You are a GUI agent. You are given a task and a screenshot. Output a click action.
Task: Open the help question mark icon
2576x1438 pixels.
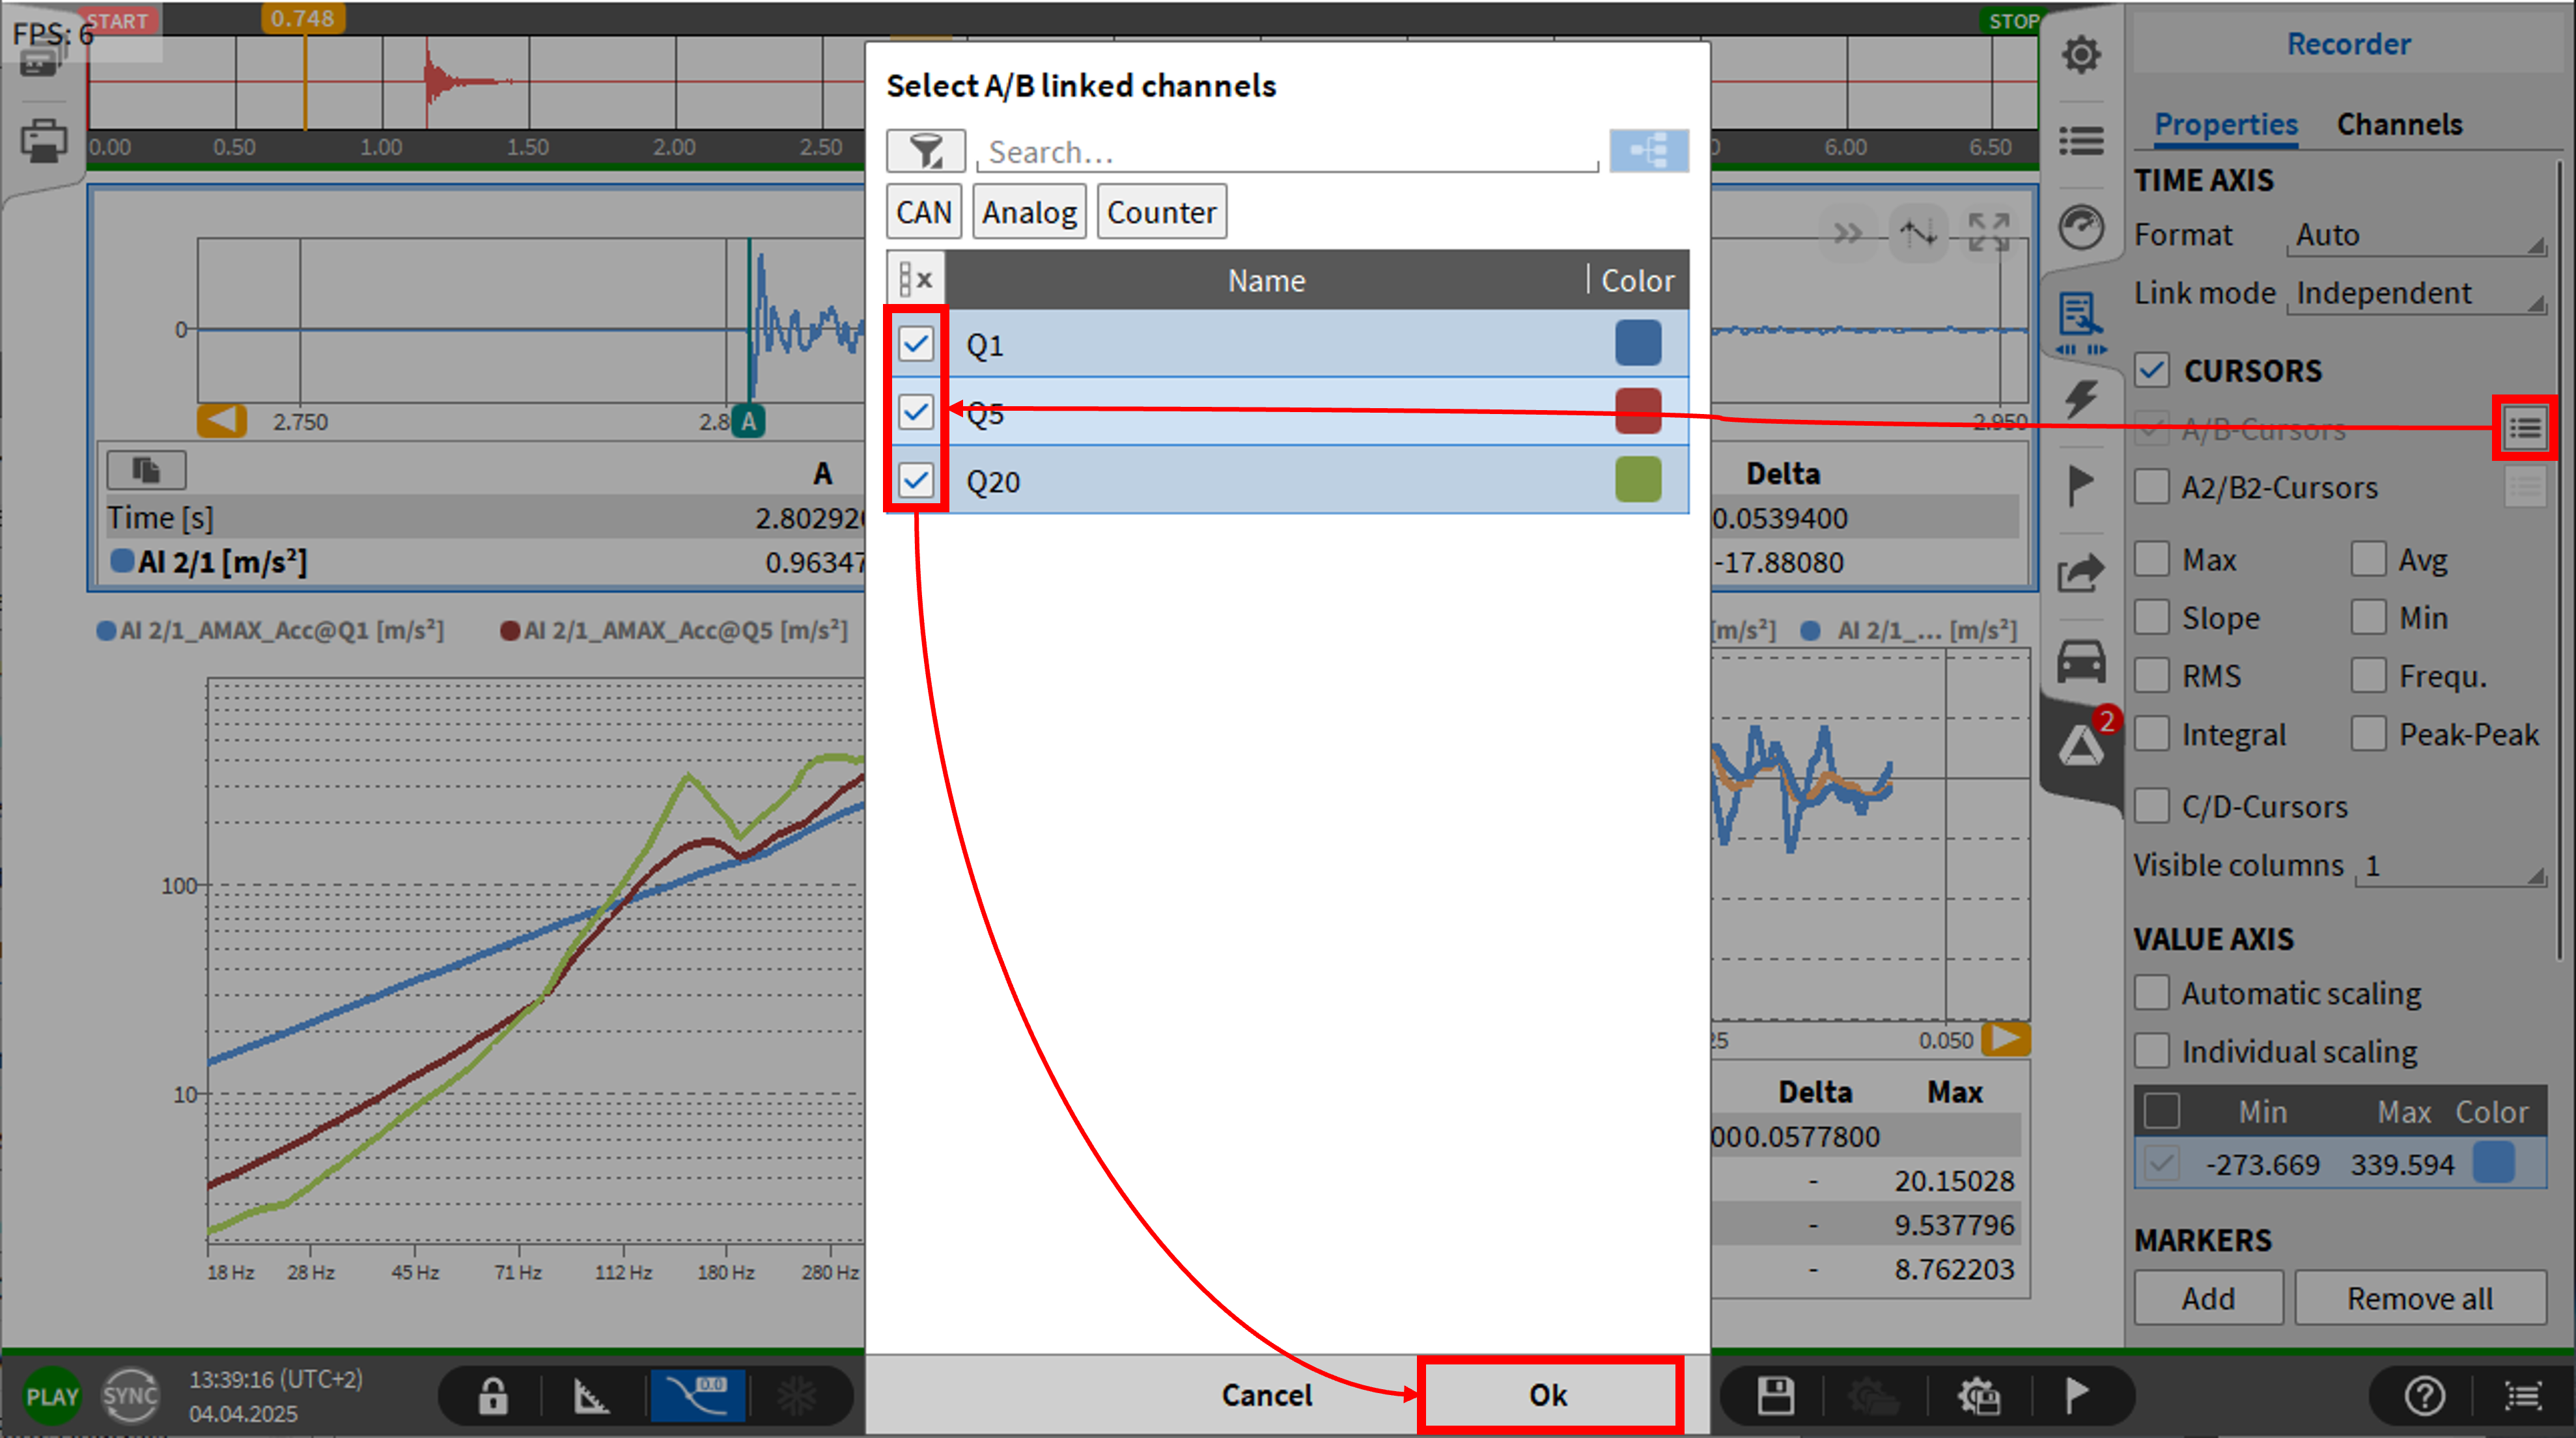[2424, 1395]
